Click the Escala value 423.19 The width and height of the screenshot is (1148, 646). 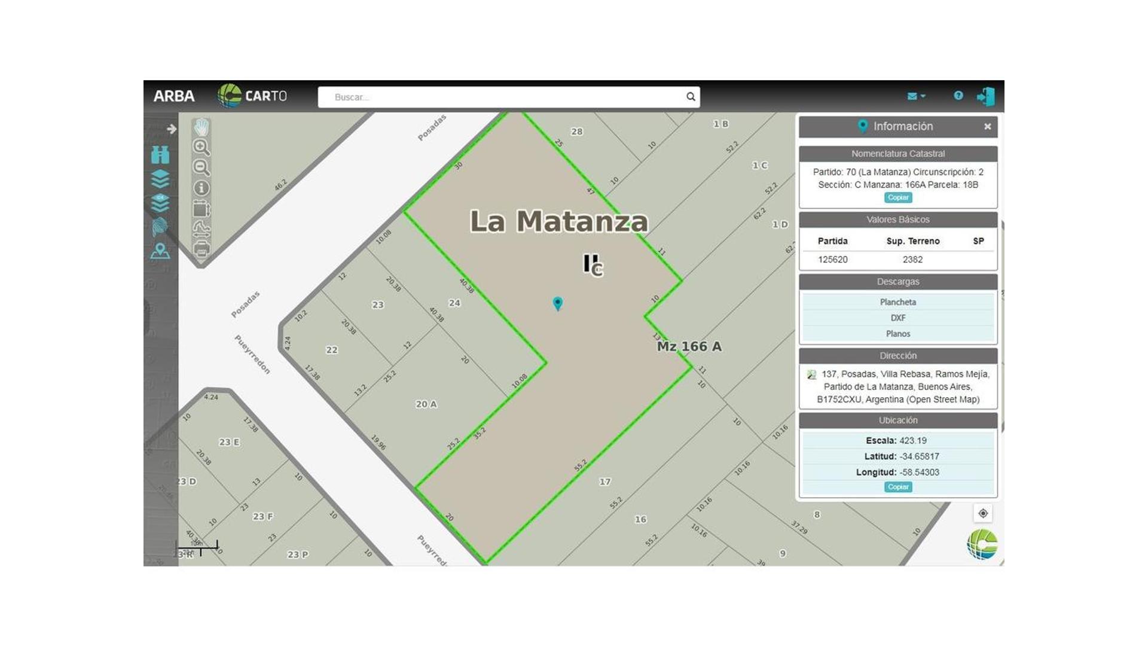click(913, 441)
